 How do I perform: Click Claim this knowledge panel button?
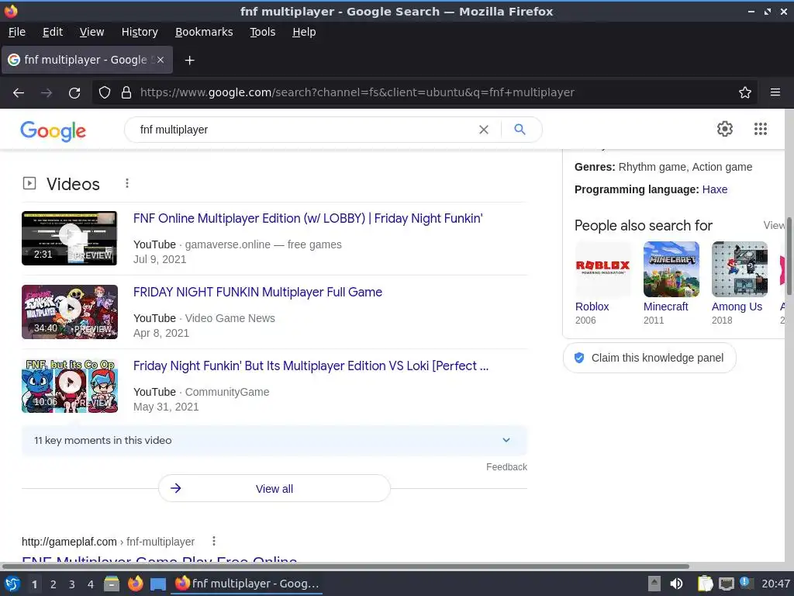click(649, 358)
